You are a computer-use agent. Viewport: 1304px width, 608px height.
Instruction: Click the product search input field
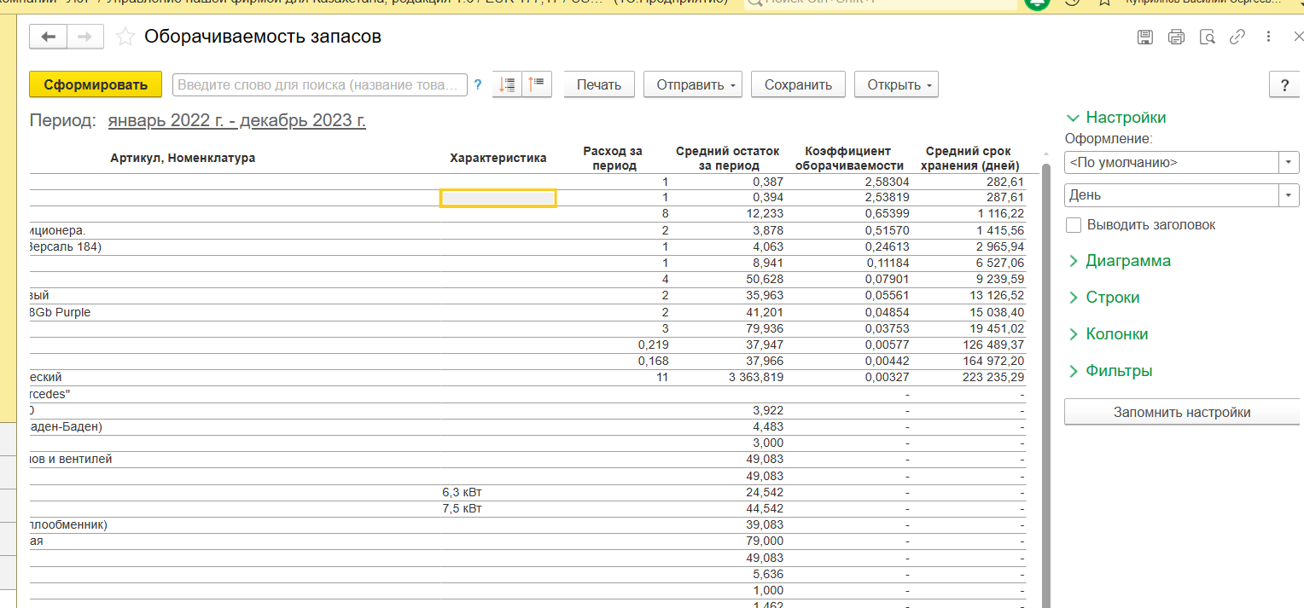pos(320,84)
